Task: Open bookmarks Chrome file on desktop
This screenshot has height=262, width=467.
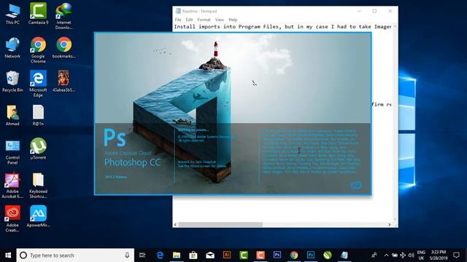Action: (x=63, y=47)
